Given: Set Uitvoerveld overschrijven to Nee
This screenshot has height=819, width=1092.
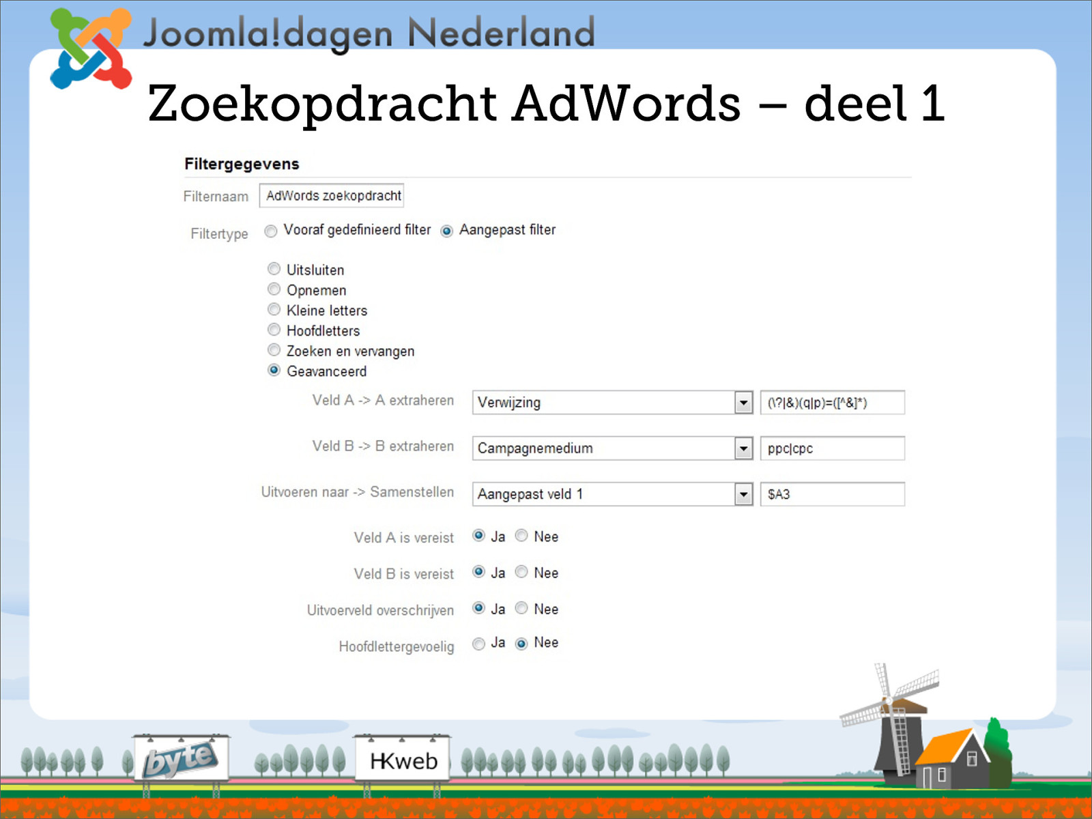Looking at the screenshot, I should tap(521, 608).
